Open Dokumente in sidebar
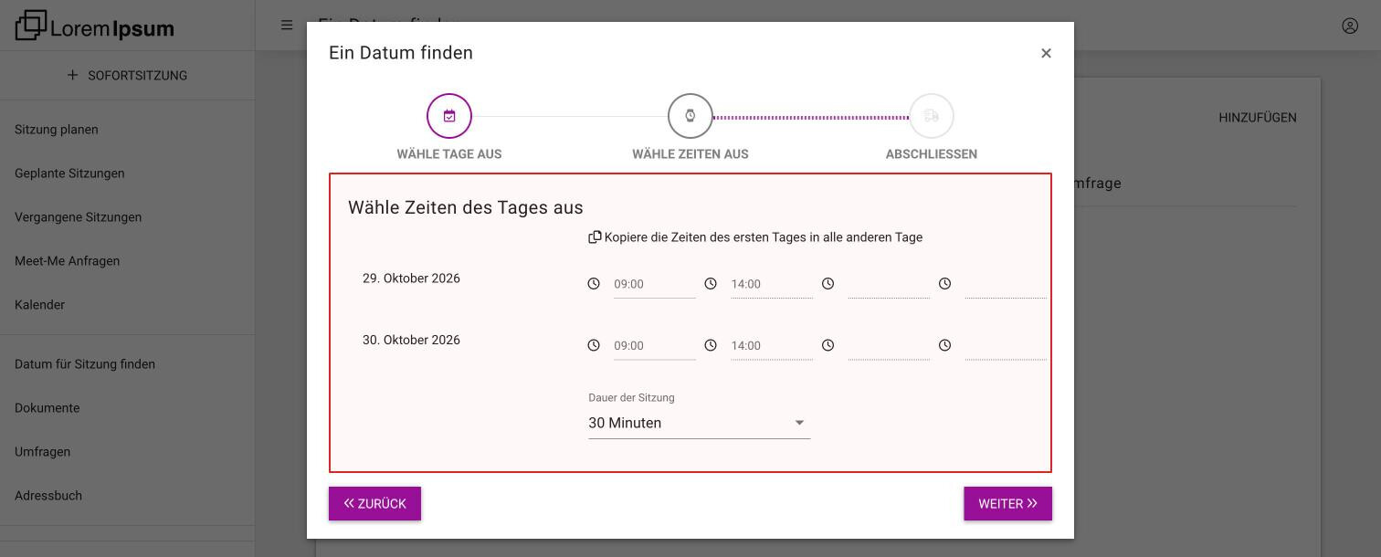Screen dimensions: 1381x557 click(x=47, y=408)
